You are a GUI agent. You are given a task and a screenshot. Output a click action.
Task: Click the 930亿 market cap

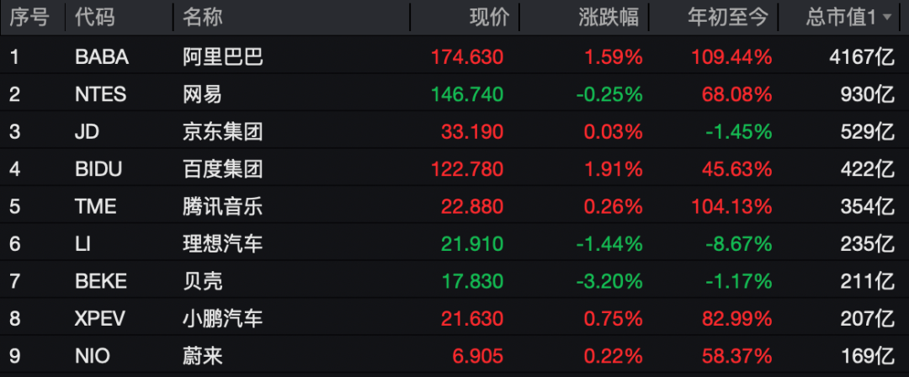point(867,94)
